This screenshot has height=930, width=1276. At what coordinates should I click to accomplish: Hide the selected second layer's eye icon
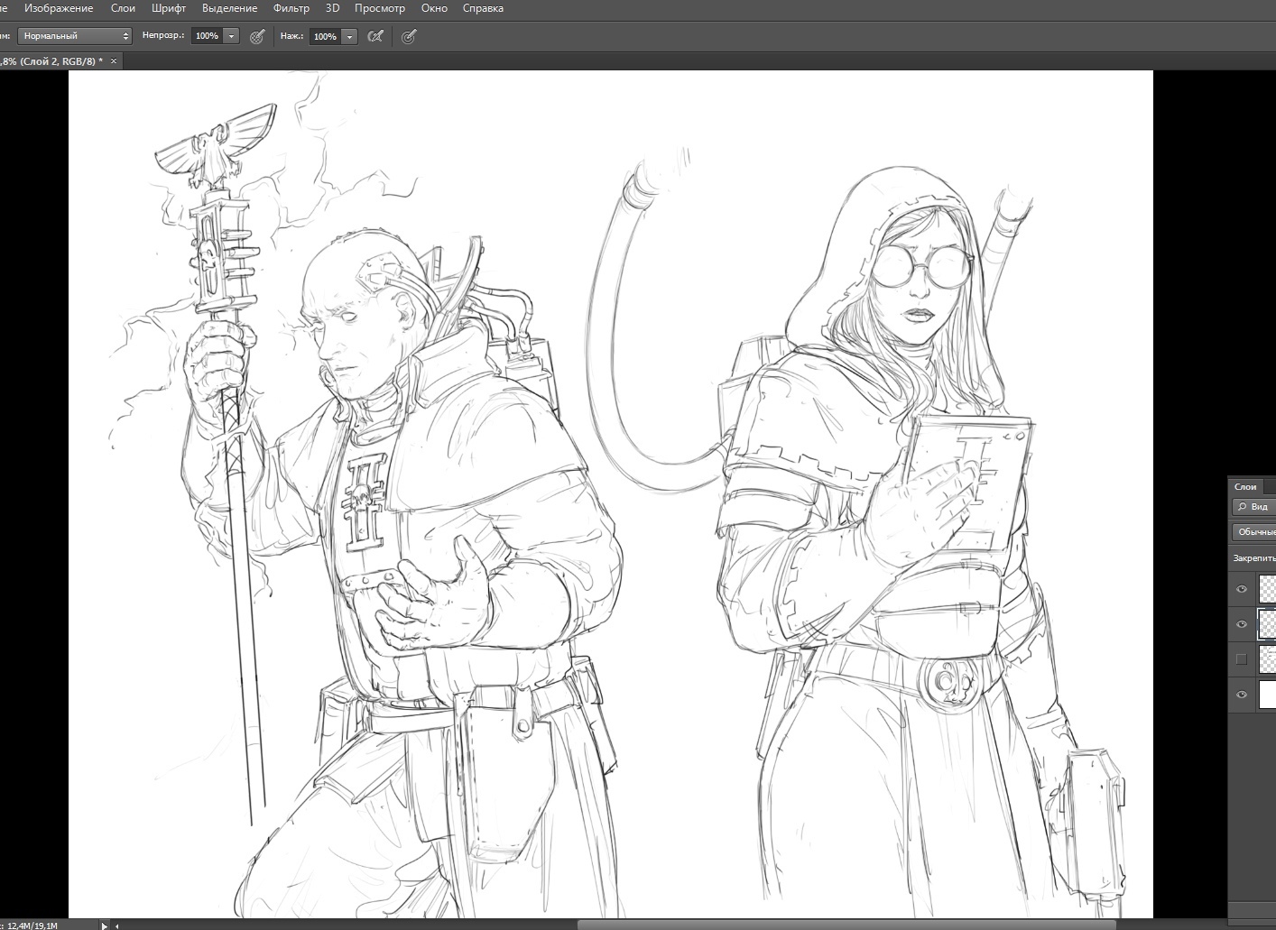coord(1242,624)
